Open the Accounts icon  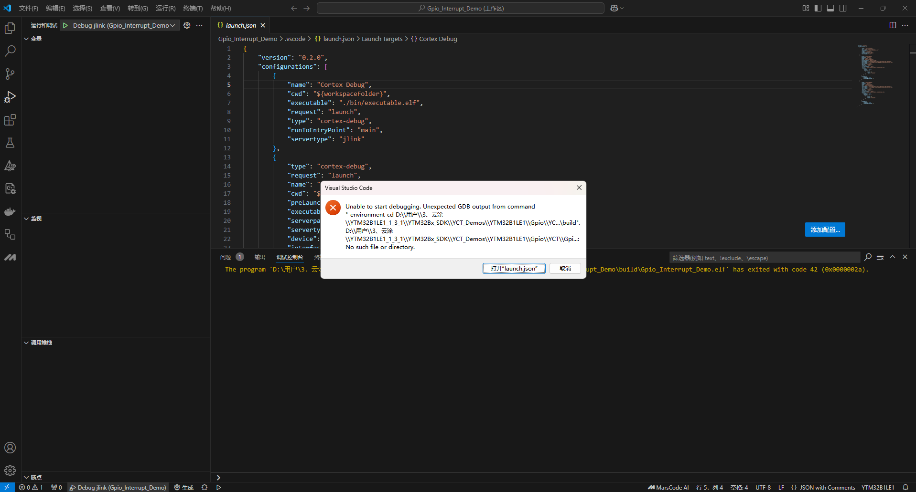tap(10, 448)
